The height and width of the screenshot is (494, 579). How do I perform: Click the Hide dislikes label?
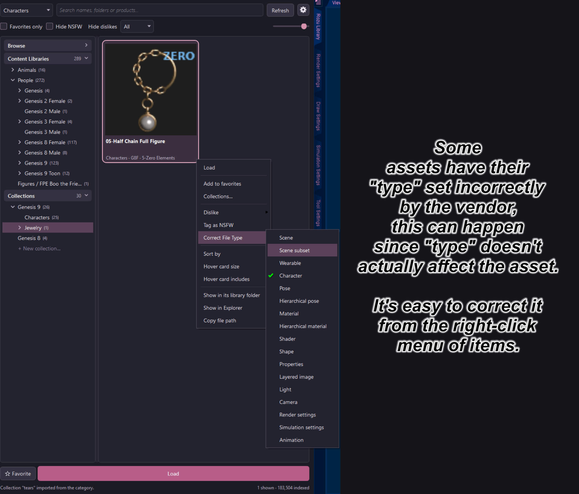tap(102, 26)
